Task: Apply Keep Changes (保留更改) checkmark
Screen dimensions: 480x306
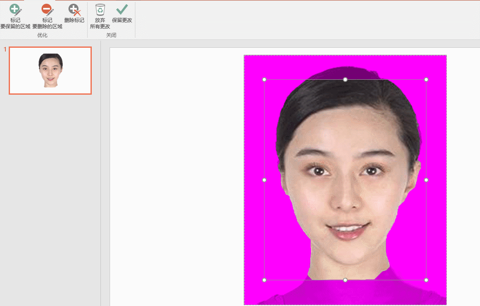Action: pos(122,13)
